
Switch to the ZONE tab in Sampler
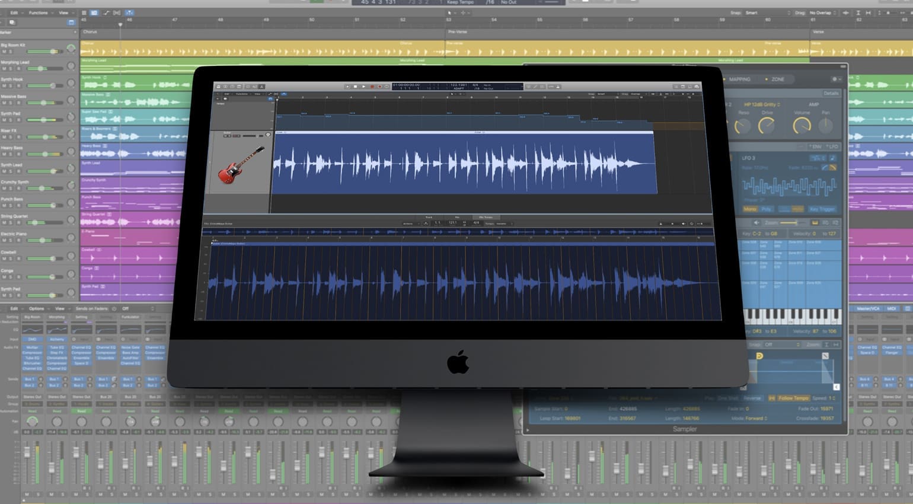coord(778,79)
